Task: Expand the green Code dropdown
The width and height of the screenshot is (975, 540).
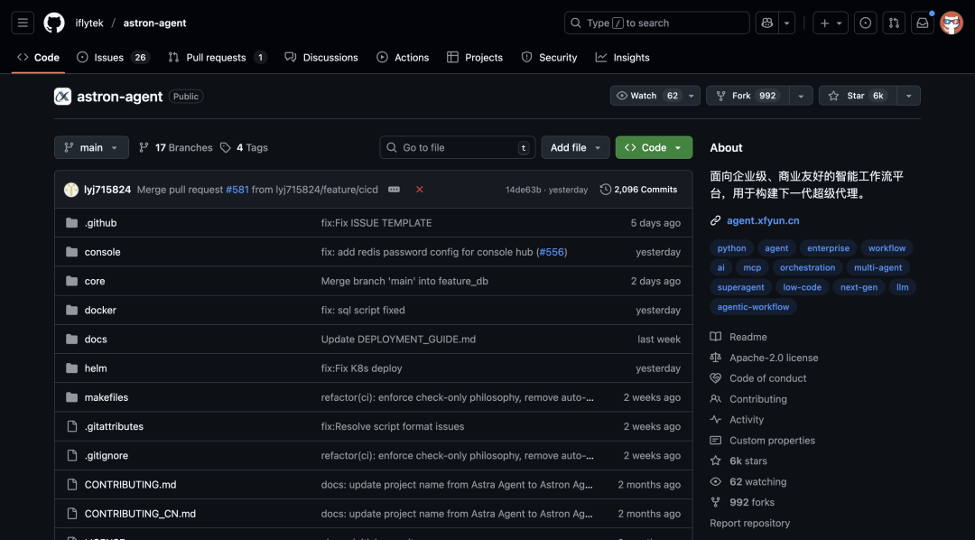Action: click(654, 147)
